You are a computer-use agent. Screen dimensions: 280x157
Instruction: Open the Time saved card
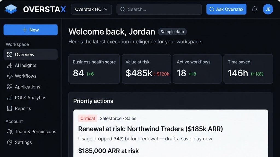coord(248,69)
